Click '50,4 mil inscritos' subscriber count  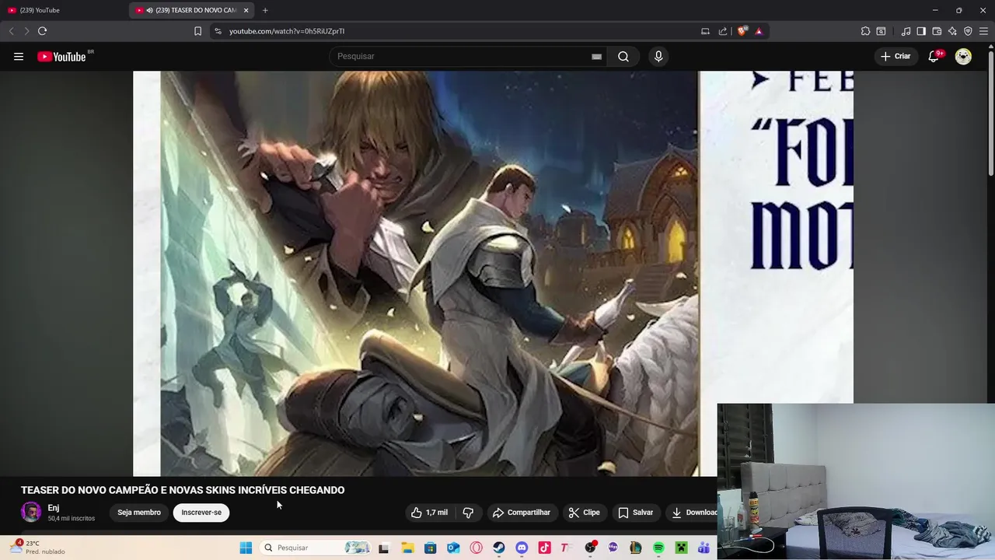[x=72, y=518]
